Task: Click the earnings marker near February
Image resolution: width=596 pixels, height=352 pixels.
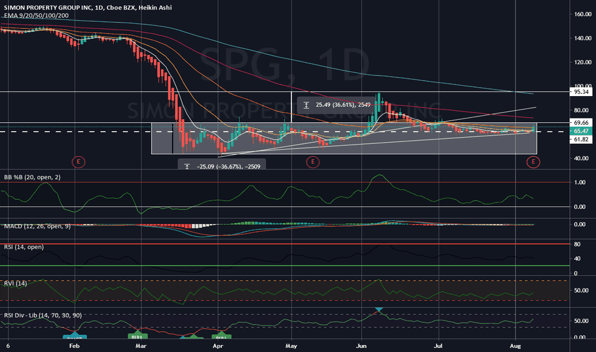Action: point(78,162)
